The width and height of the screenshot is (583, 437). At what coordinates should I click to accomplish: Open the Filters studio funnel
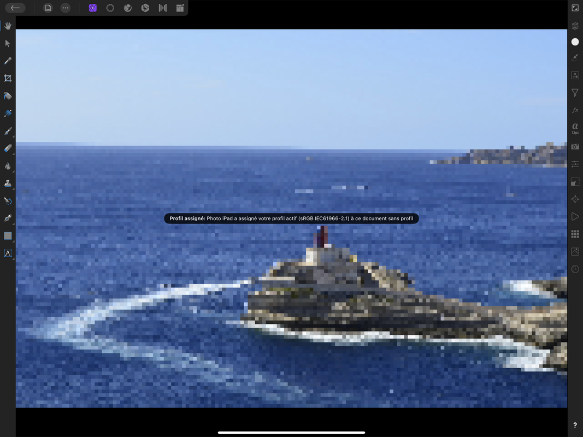click(575, 93)
